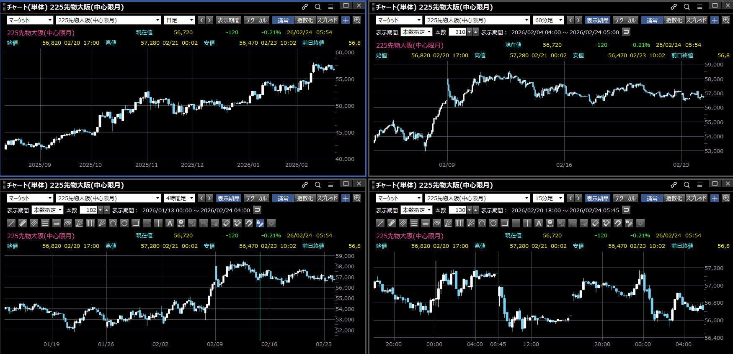Open hamburger menu in 4時間足 chart title bar
733x354 pixels.
pos(330,185)
